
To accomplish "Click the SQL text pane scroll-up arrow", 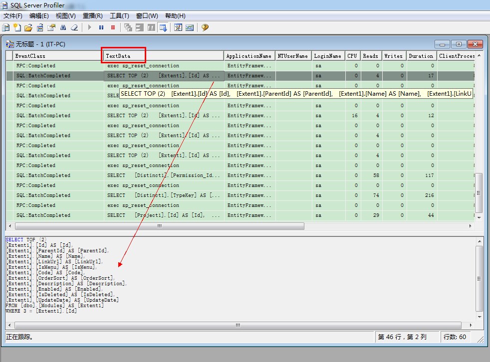I will point(480,241).
